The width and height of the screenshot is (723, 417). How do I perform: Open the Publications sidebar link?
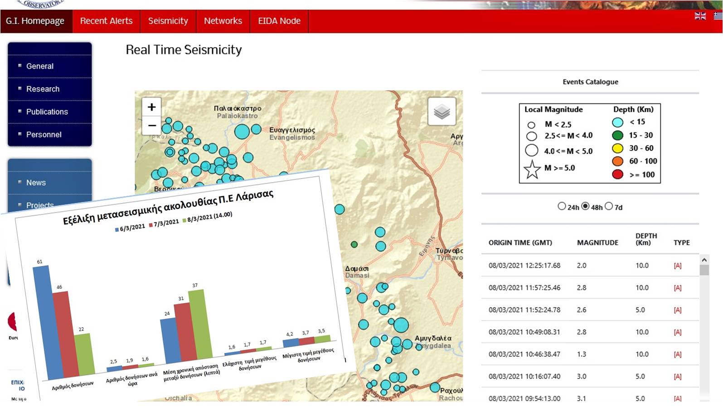[x=47, y=112]
